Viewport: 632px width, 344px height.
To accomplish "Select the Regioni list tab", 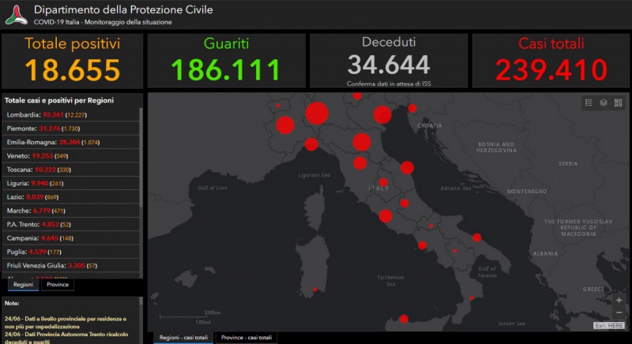I will [x=23, y=285].
